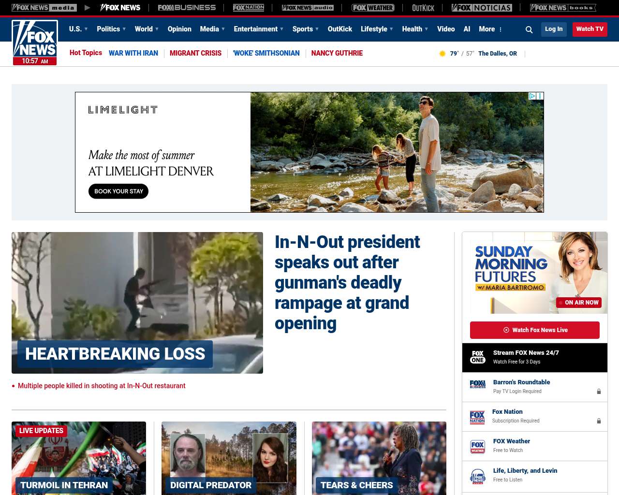Click FOX Weather Free to Watch text

coord(508,451)
